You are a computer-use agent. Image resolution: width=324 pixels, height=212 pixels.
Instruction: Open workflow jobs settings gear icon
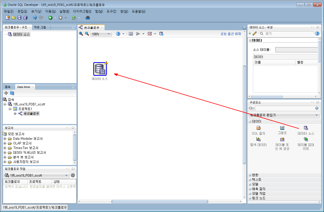click(73, 175)
